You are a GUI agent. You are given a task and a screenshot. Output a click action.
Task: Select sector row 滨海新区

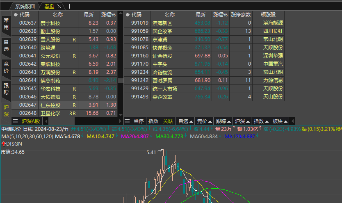(x=204, y=23)
